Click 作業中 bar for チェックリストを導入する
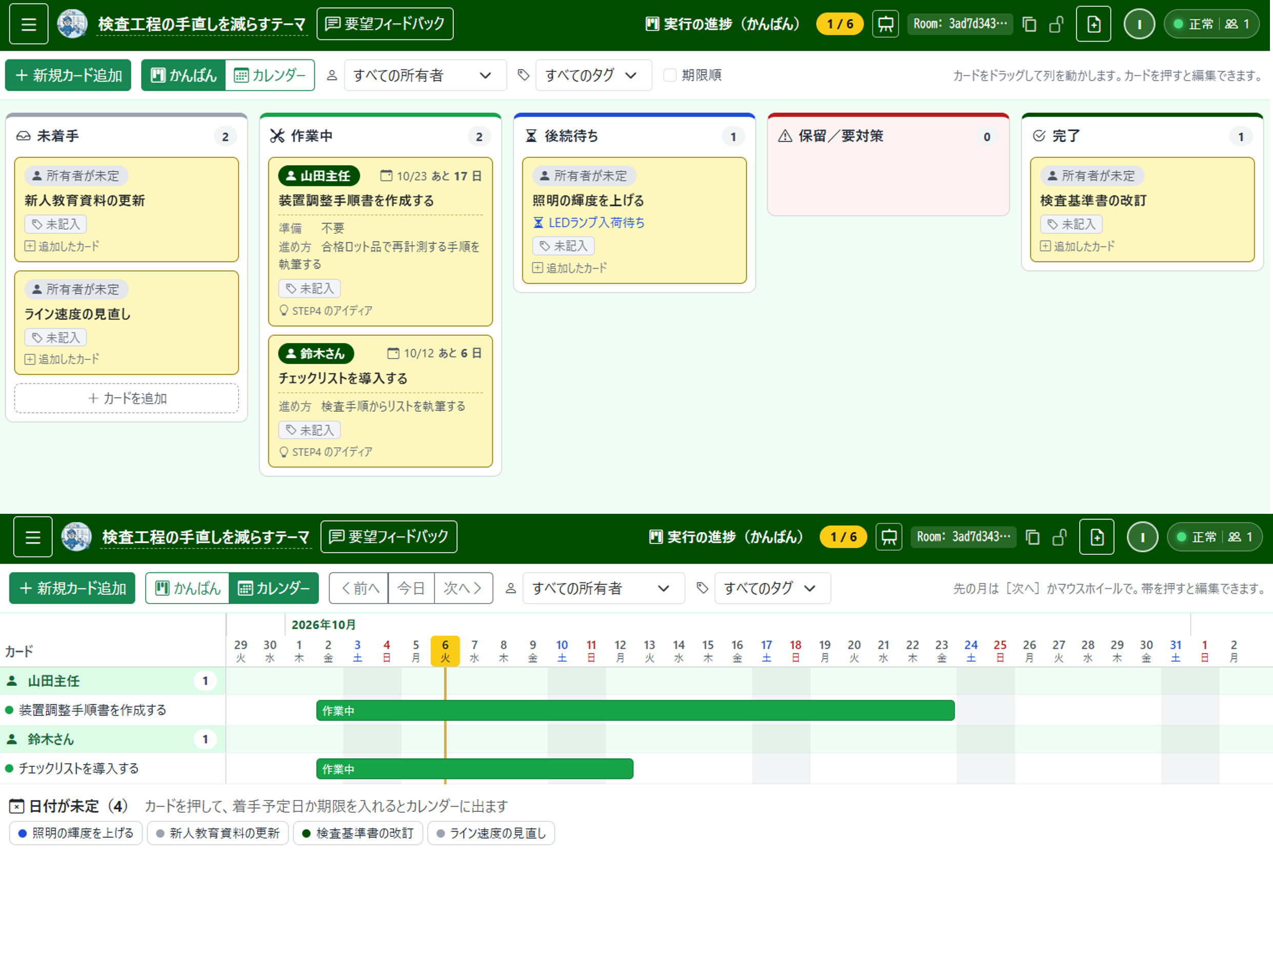Image resolution: width=1273 pixels, height=962 pixels. click(x=475, y=769)
